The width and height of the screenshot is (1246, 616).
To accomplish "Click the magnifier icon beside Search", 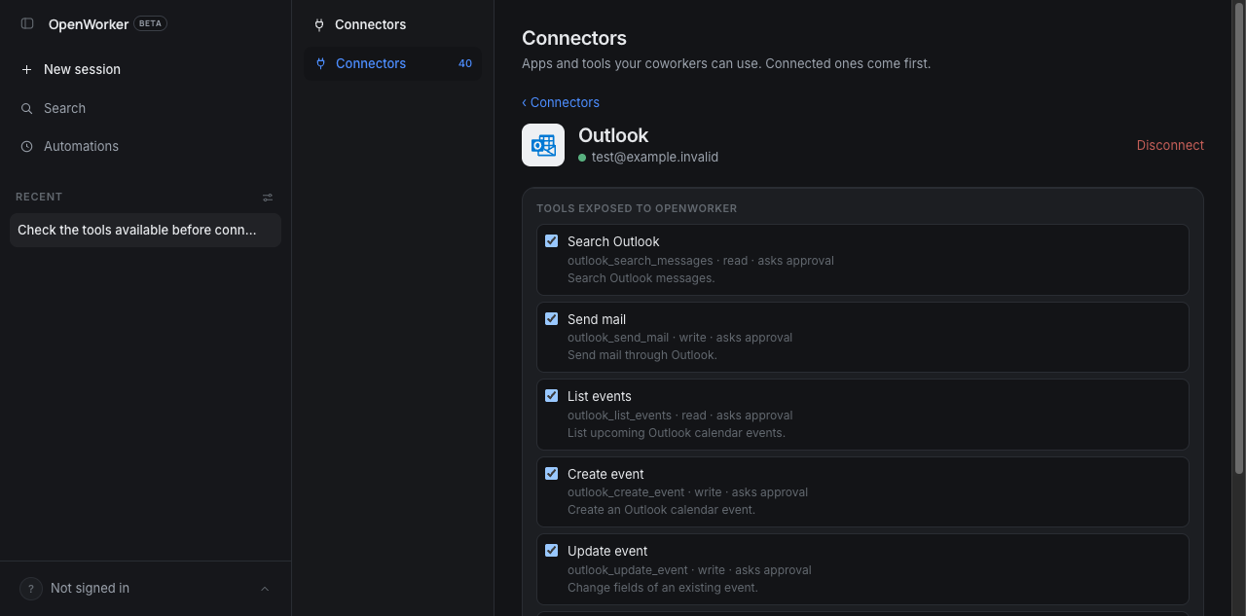I will 27,109.
